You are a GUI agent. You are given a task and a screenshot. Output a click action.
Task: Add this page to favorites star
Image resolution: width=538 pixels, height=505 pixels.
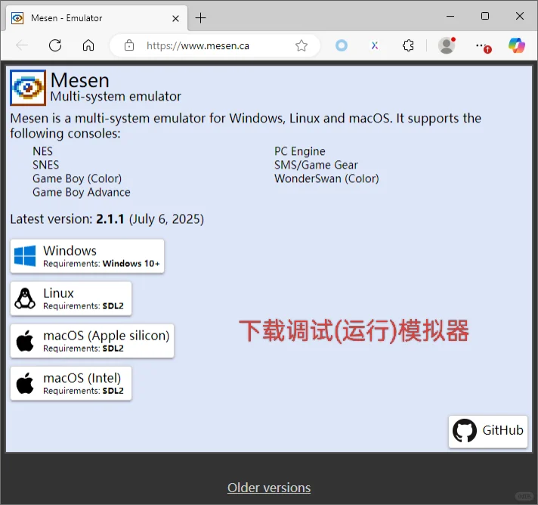pyautogui.click(x=301, y=45)
